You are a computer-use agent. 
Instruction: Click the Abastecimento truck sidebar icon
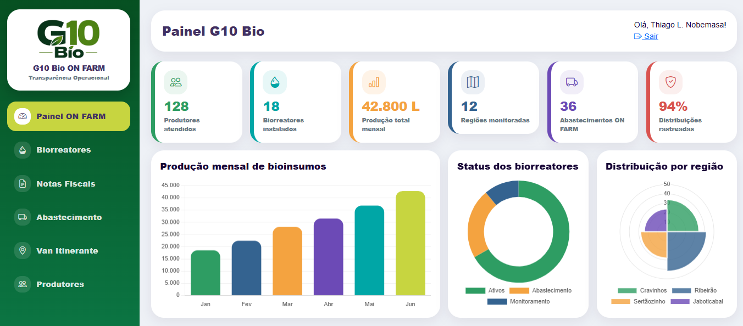coord(23,217)
